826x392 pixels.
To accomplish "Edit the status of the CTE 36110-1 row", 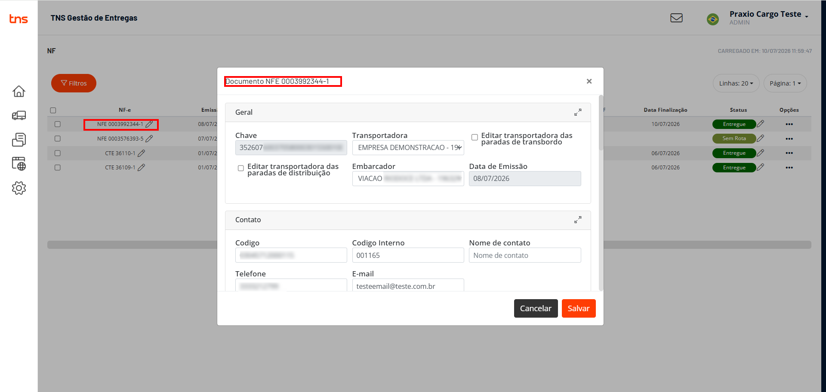I will point(761,153).
